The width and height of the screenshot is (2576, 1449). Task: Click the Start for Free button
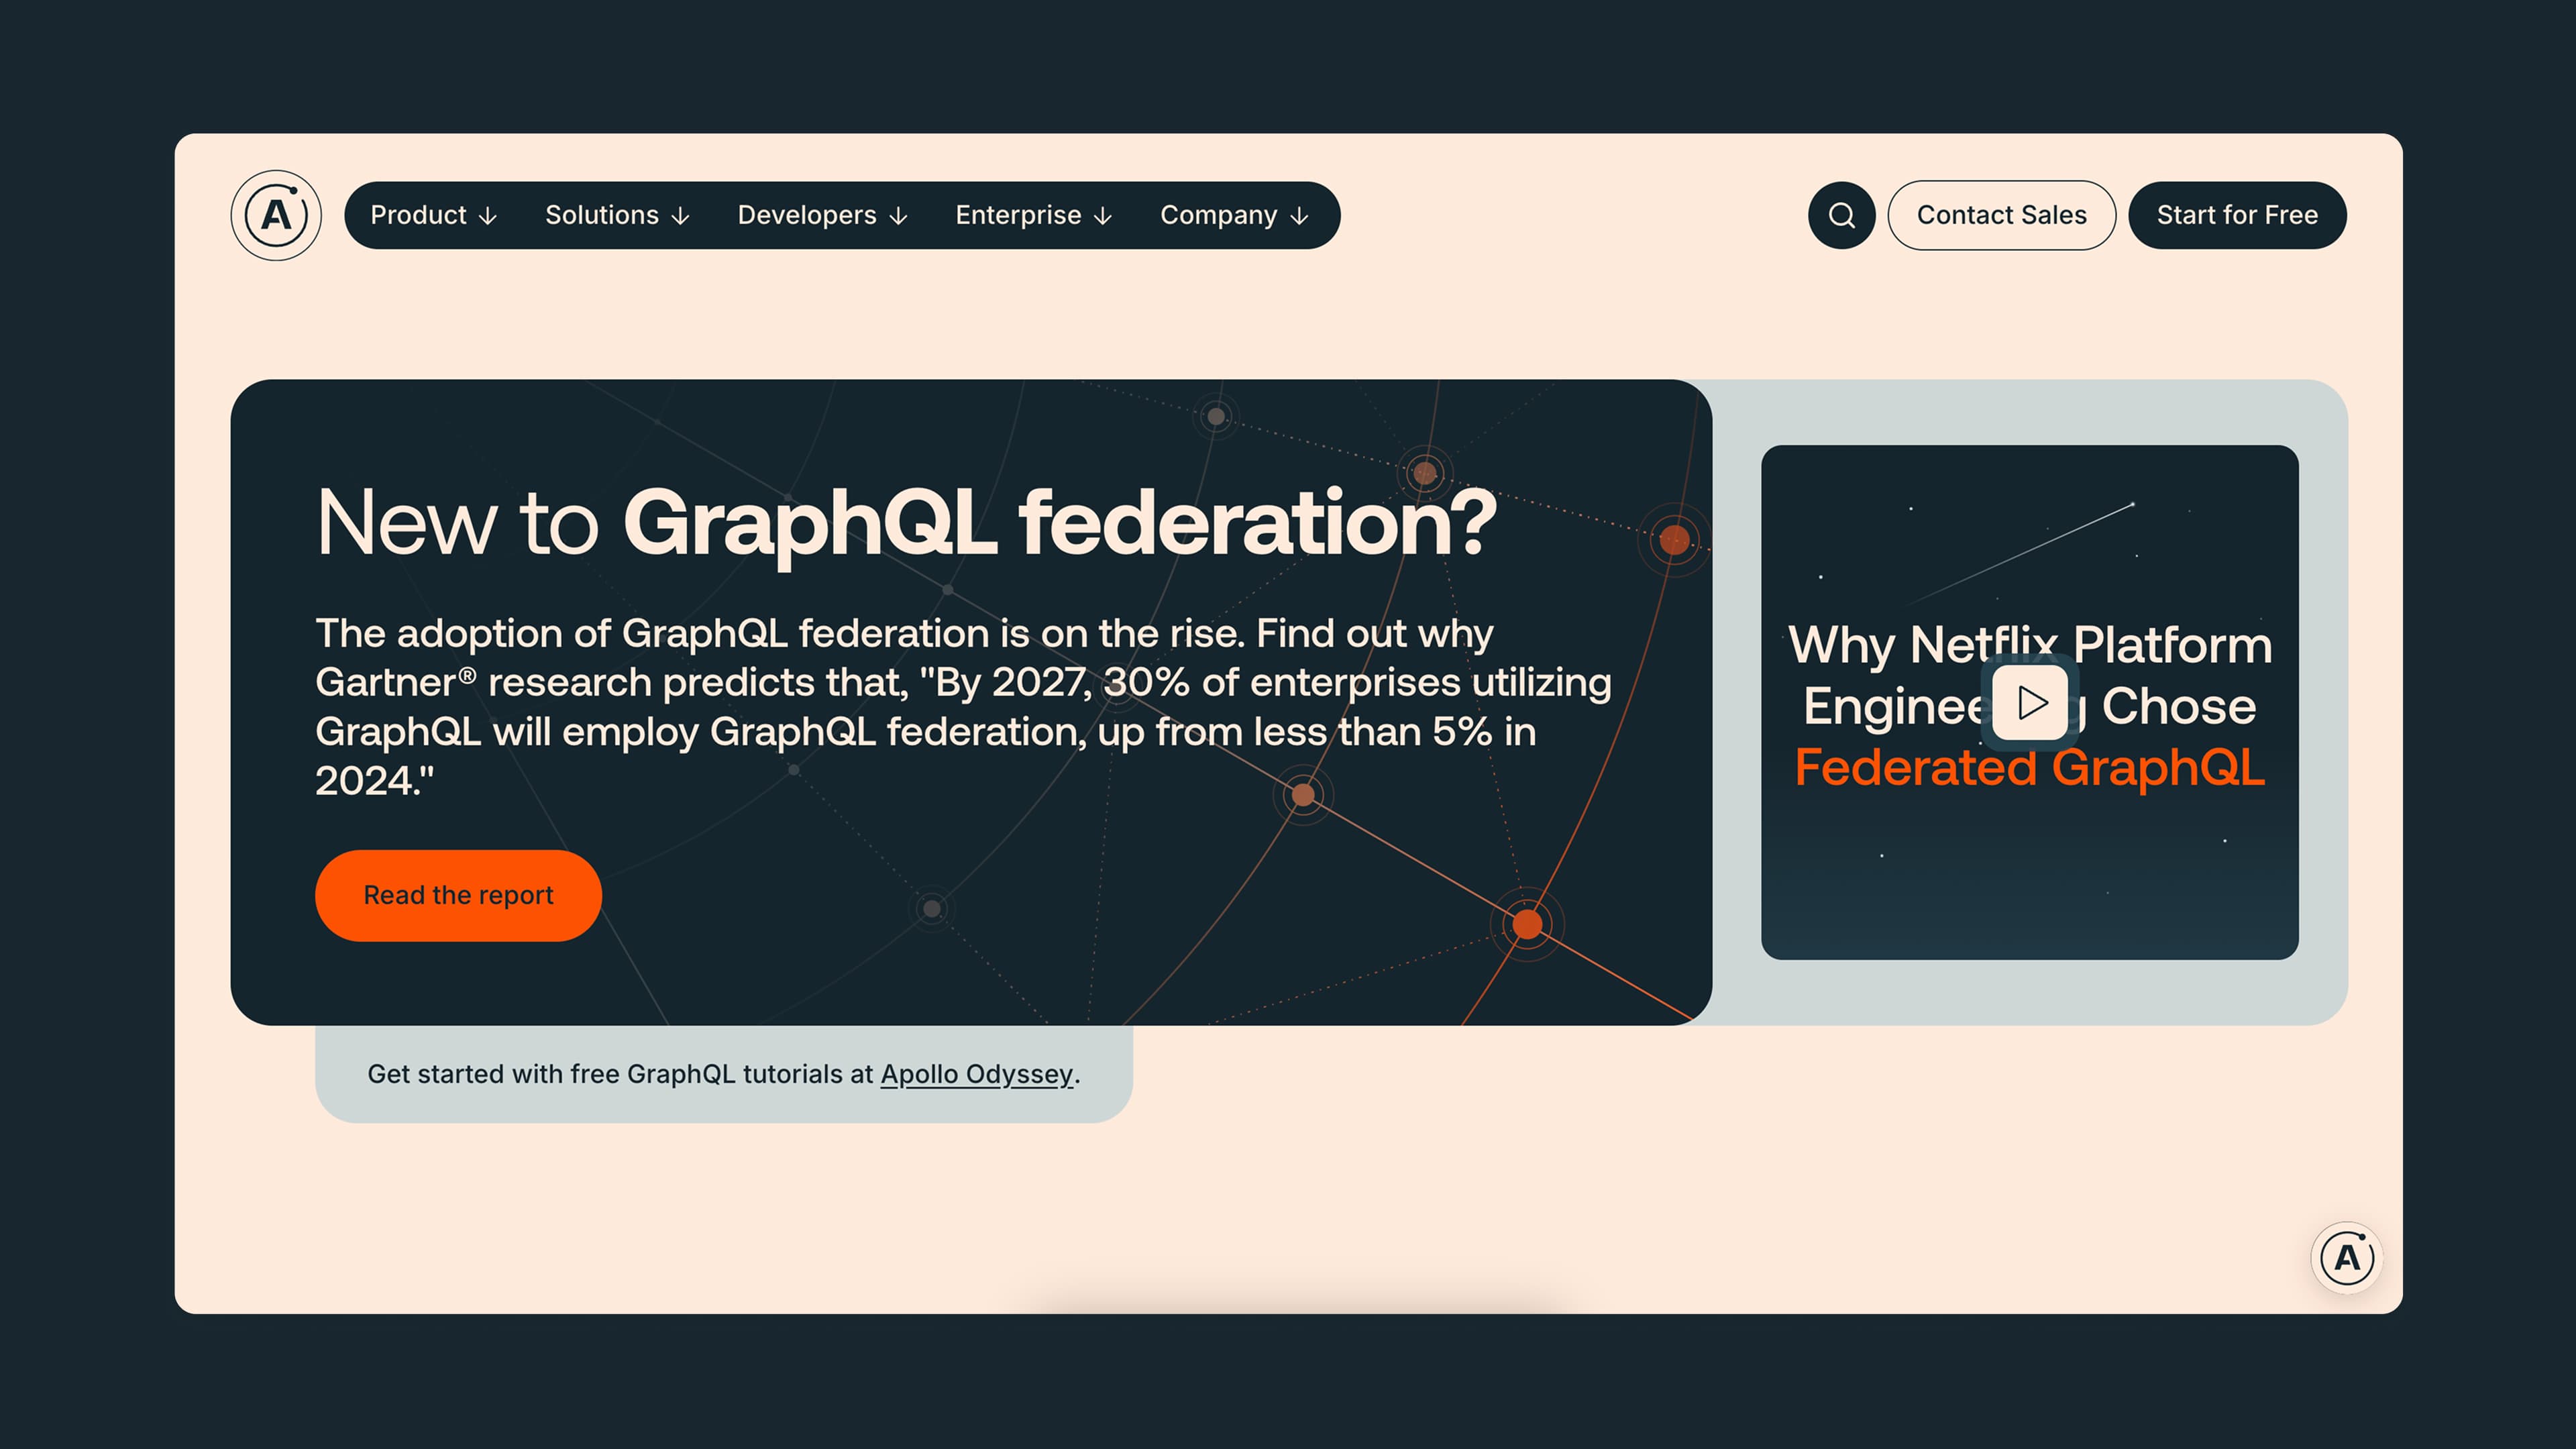click(2236, 215)
